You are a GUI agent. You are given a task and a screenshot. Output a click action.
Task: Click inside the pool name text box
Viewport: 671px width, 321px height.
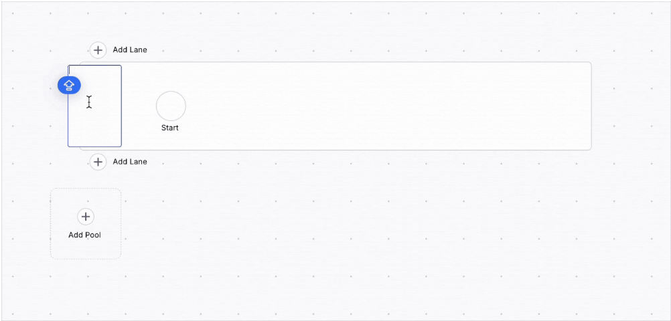point(94,106)
